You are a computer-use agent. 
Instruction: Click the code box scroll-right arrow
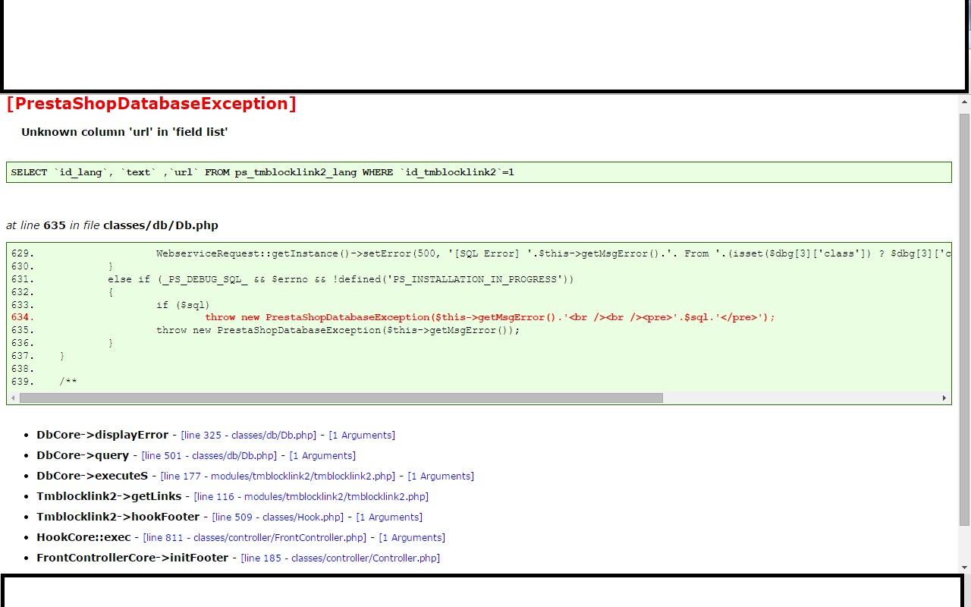(944, 398)
